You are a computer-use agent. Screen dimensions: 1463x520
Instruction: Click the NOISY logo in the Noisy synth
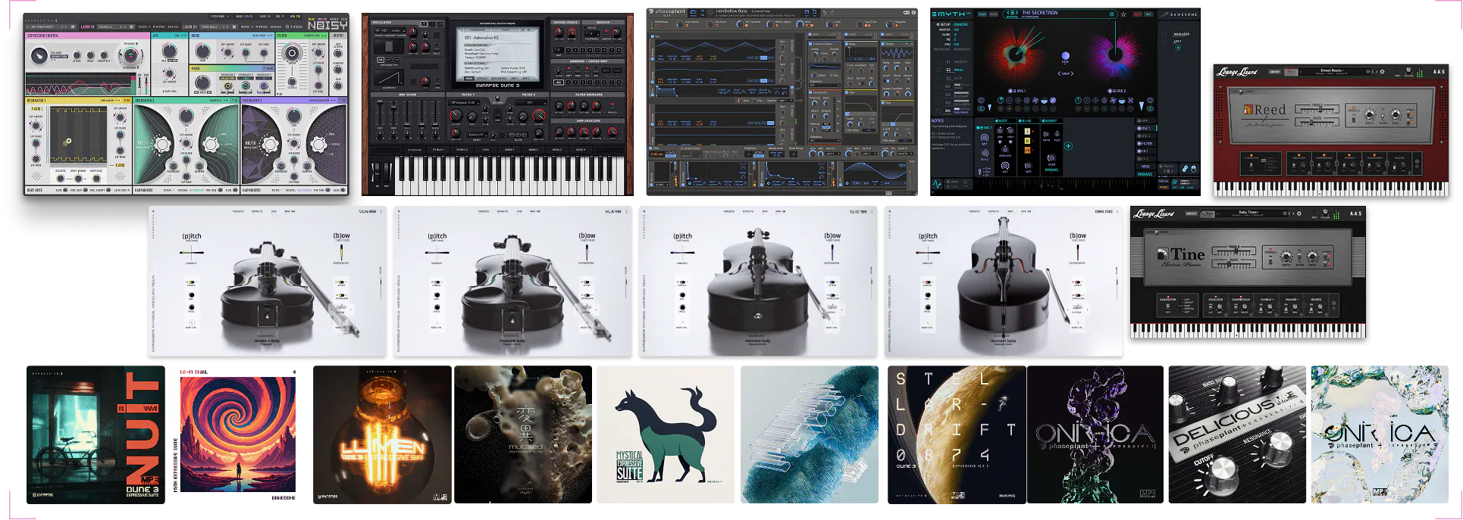click(x=327, y=25)
